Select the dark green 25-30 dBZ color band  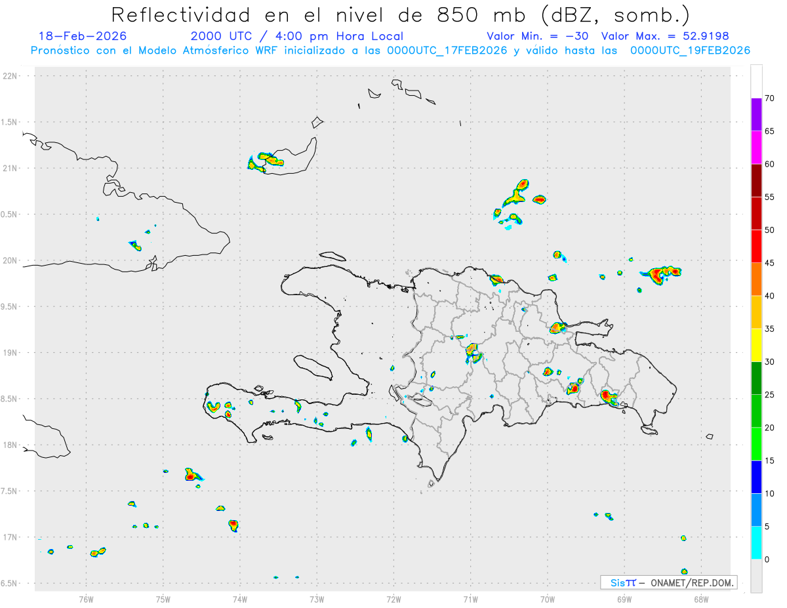point(756,378)
